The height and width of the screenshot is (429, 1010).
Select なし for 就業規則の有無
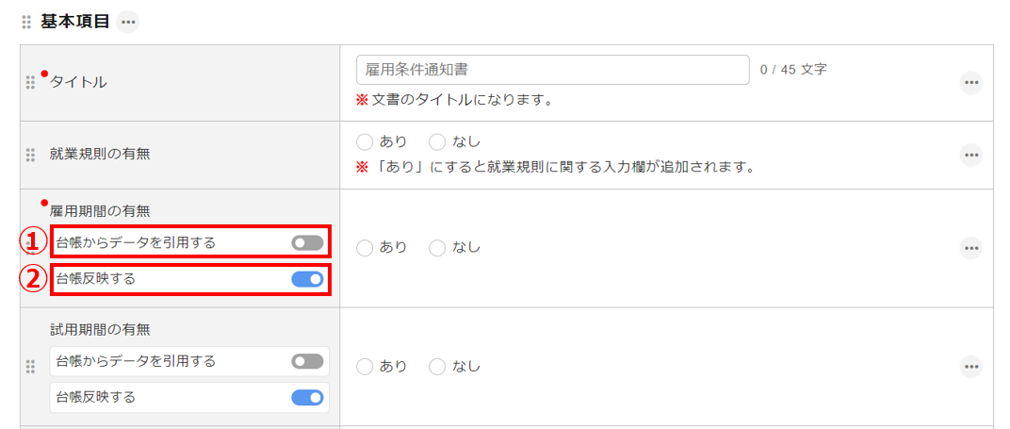(437, 142)
